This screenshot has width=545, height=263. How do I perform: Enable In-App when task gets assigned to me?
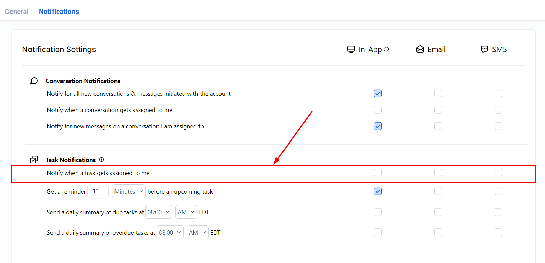[378, 173]
